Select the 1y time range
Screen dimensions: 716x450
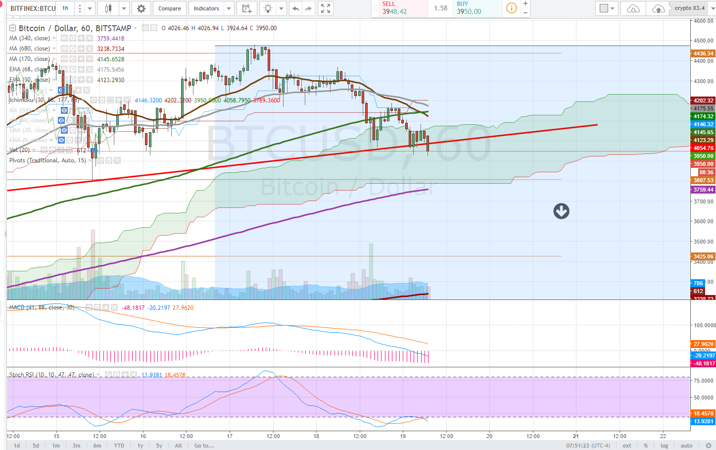pyautogui.click(x=141, y=446)
